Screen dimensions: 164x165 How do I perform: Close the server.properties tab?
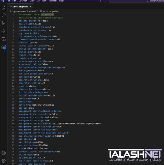click(31, 7)
